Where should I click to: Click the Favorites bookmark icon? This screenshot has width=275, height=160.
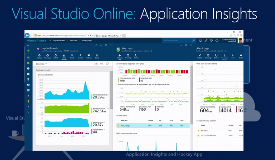point(81,56)
